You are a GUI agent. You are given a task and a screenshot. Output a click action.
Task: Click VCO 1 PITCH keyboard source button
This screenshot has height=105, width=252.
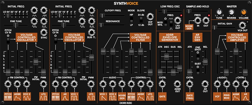[x=8, y=97]
